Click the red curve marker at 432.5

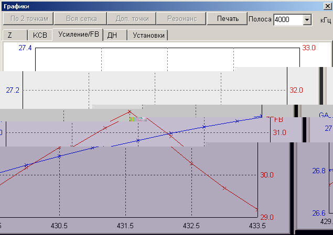click(192, 164)
